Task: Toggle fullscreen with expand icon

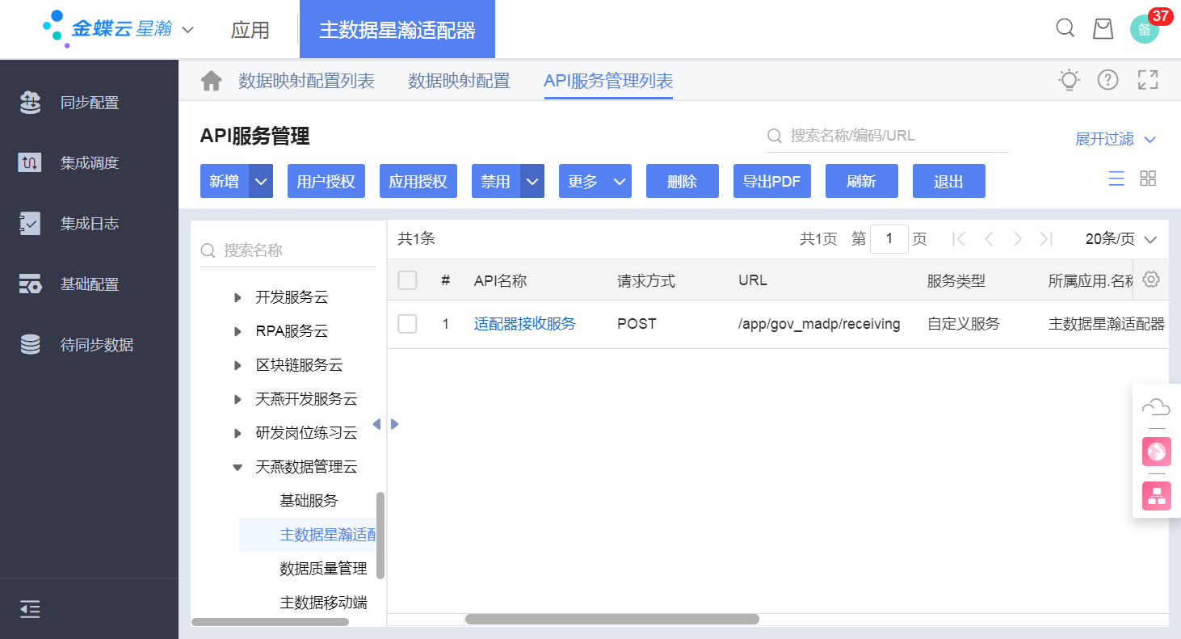Action: coord(1148,79)
